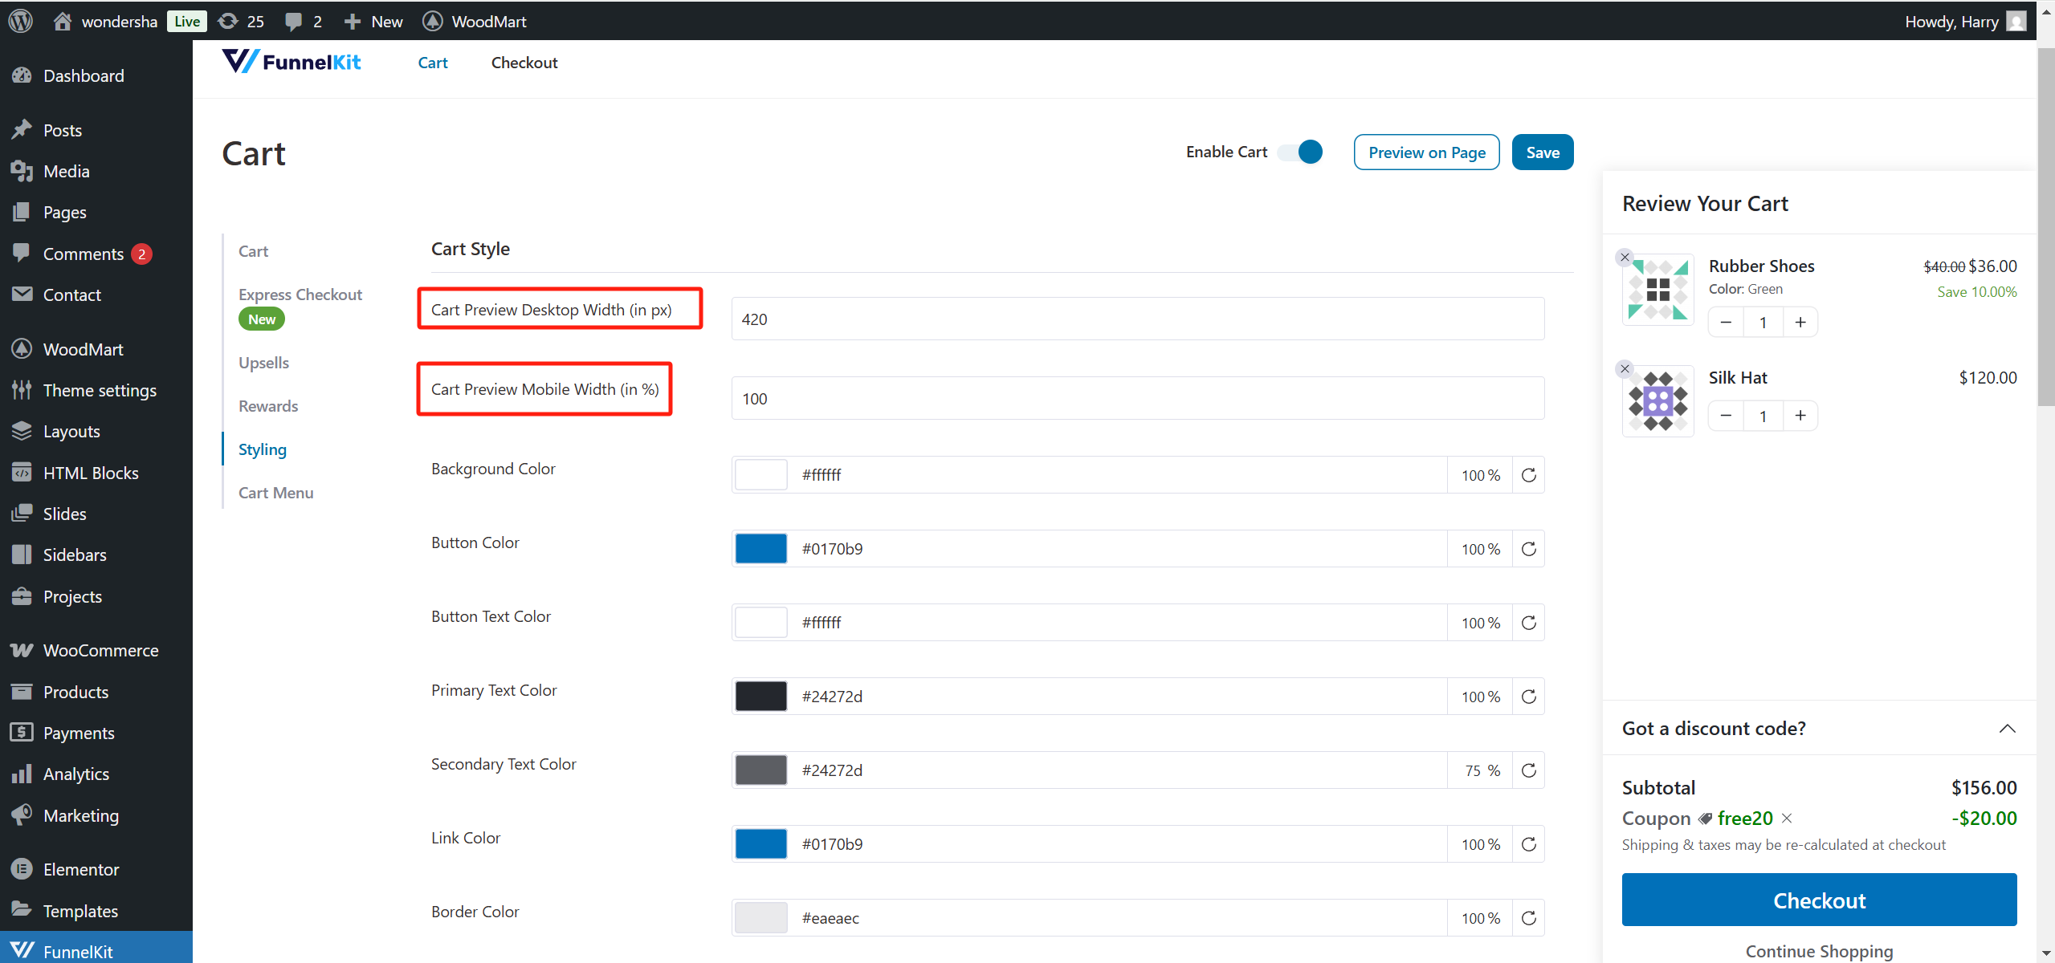This screenshot has height=963, width=2055.
Task: Click the Cart Preview Desktop Width field
Action: coord(1136,319)
